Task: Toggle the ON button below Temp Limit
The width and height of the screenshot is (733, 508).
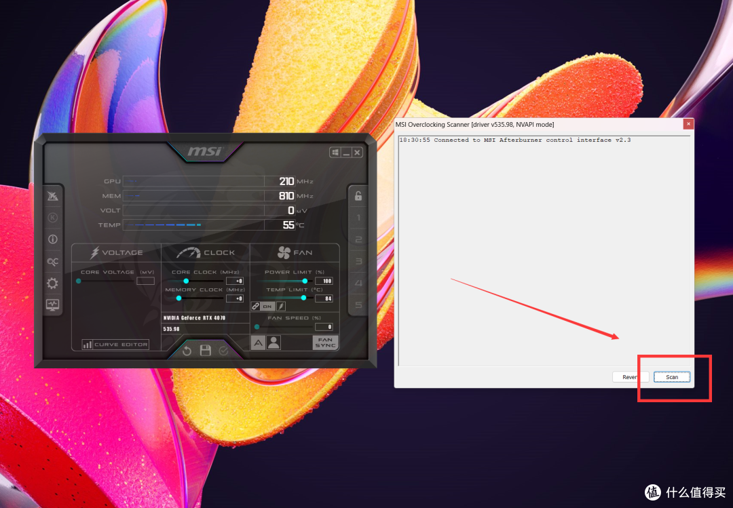Action: (x=267, y=307)
